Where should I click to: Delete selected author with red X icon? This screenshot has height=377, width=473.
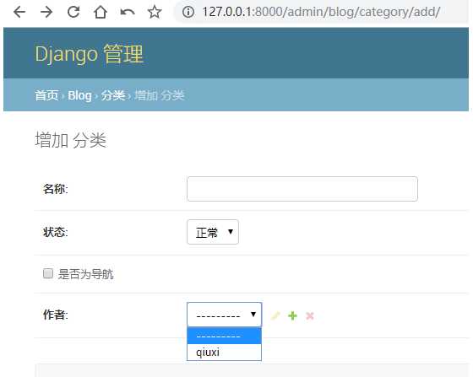pyautogui.click(x=310, y=315)
